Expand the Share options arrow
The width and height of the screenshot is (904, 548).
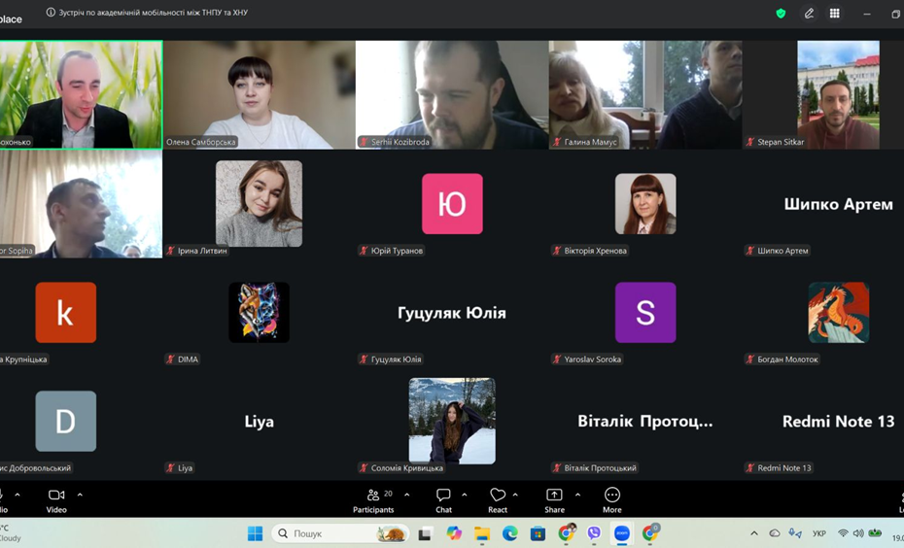point(577,495)
